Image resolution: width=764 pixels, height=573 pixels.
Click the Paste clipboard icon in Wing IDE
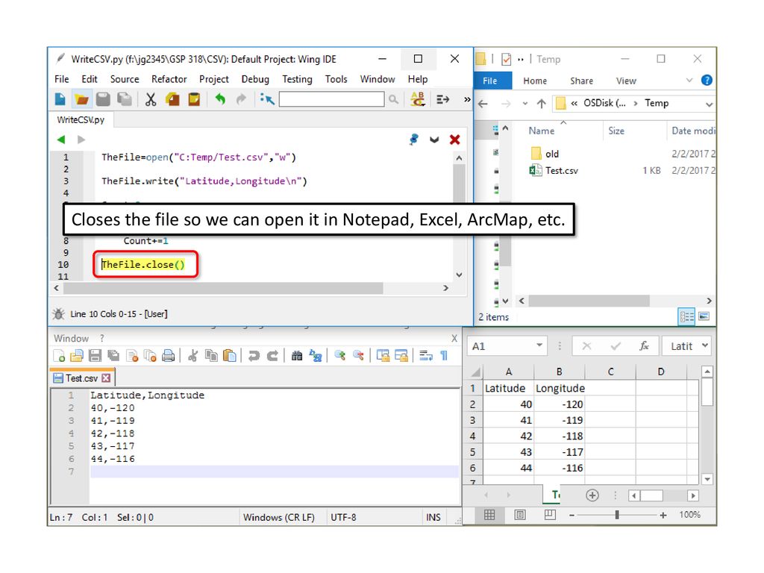tap(194, 99)
